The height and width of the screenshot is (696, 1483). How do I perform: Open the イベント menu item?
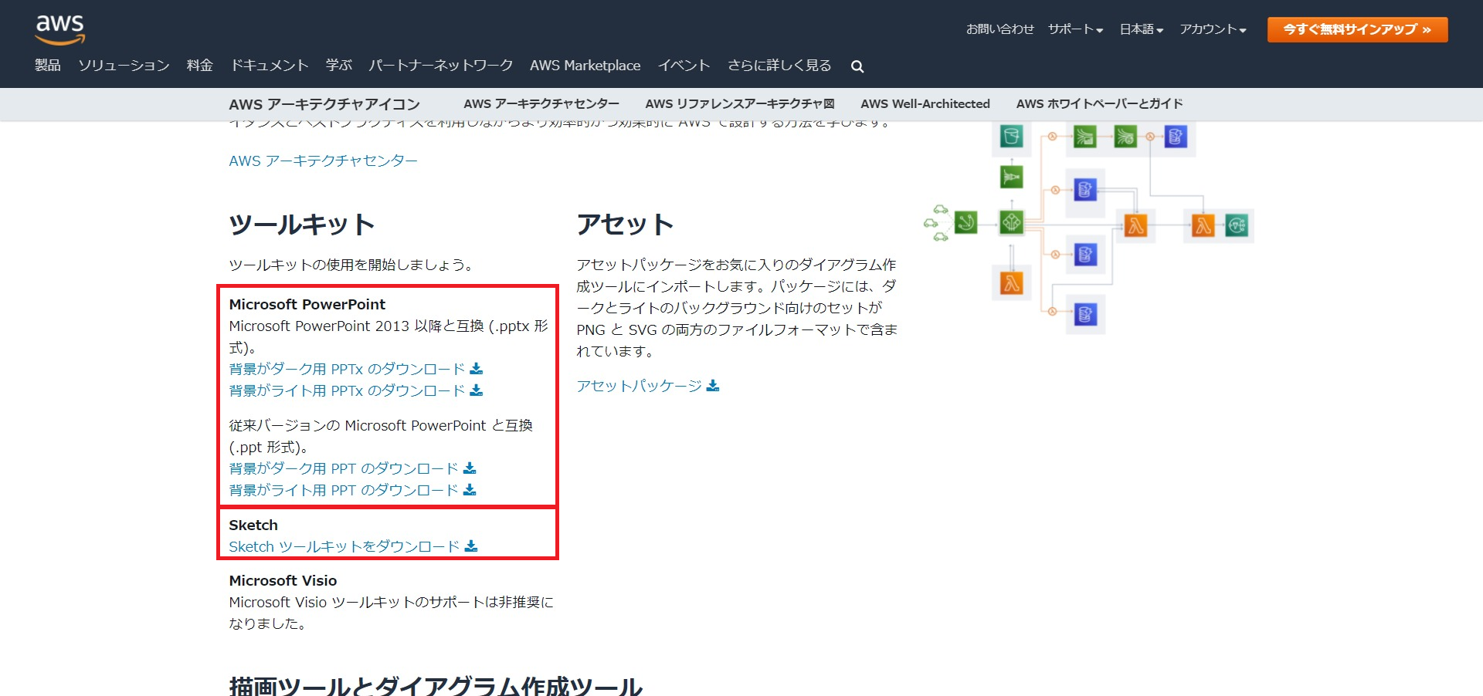(684, 66)
